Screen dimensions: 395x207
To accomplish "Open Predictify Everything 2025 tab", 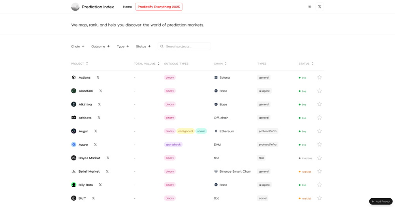I will coord(159,7).
